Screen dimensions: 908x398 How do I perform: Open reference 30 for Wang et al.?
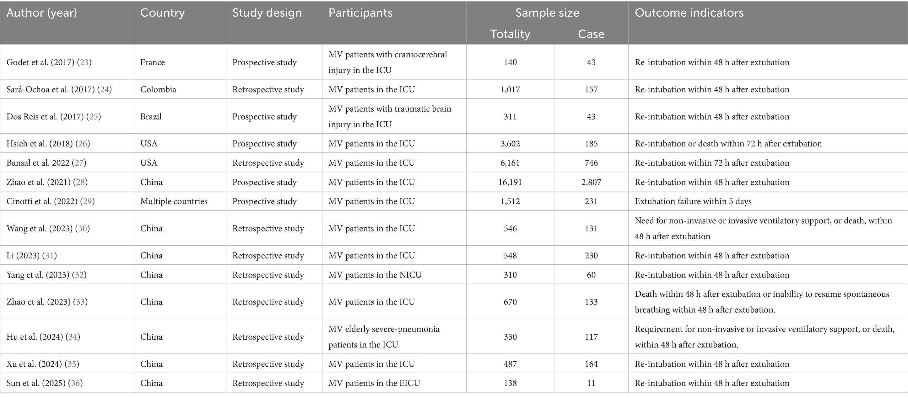(83, 229)
